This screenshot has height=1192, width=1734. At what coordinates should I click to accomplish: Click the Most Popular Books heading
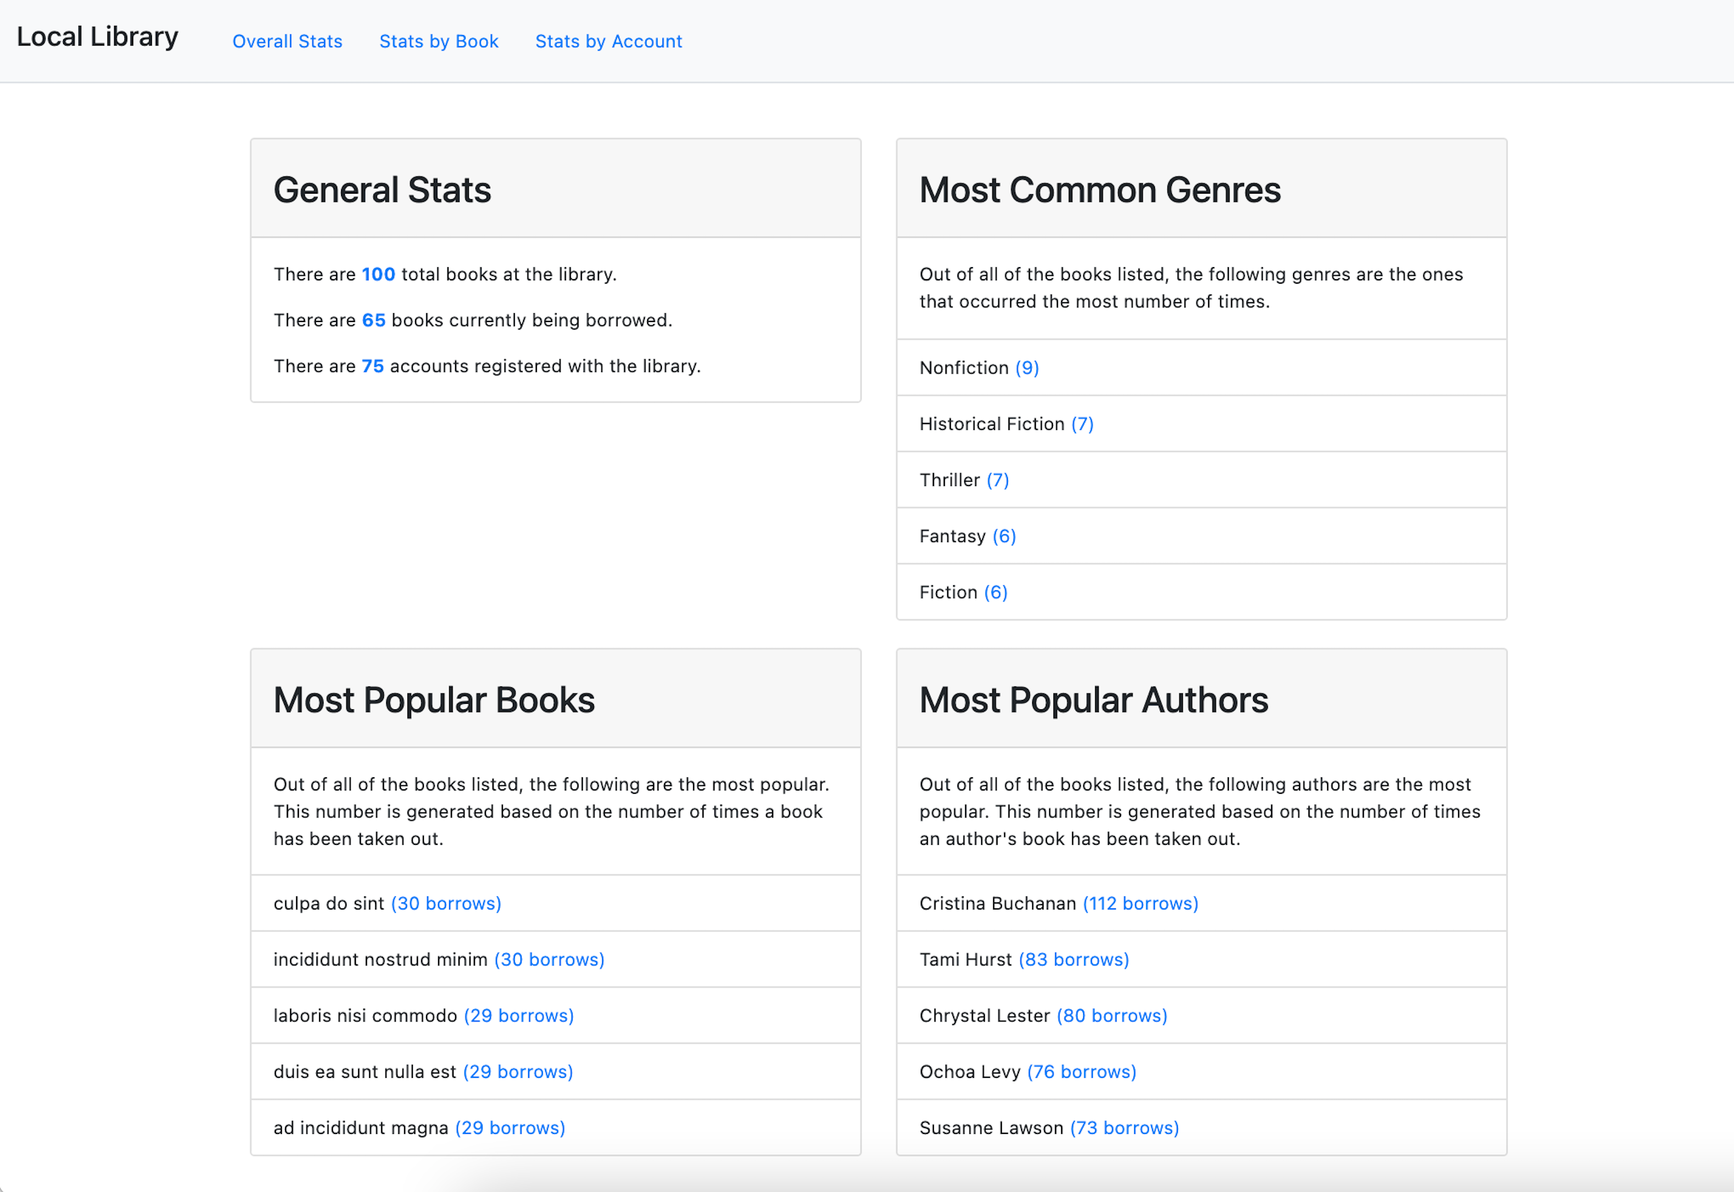pos(434,700)
